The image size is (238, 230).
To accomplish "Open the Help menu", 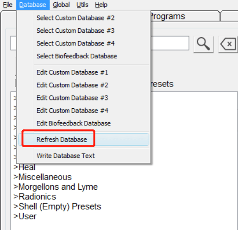I will (101, 5).
